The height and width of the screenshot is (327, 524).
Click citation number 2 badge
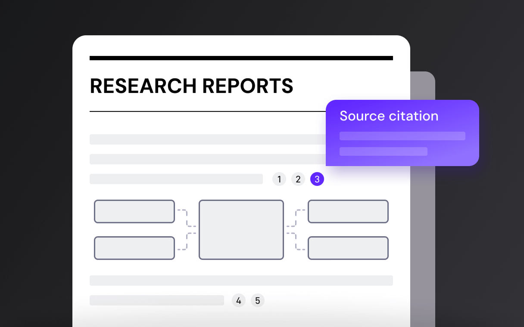pos(298,179)
